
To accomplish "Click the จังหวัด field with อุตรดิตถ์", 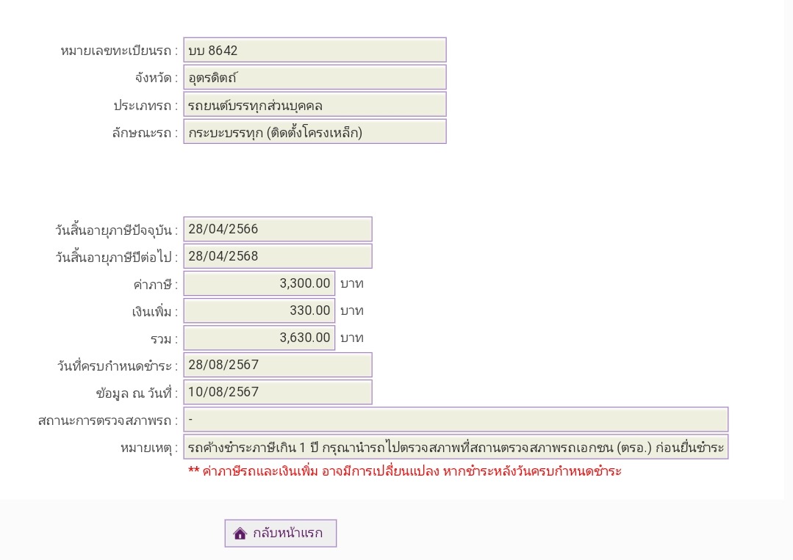I will point(315,77).
